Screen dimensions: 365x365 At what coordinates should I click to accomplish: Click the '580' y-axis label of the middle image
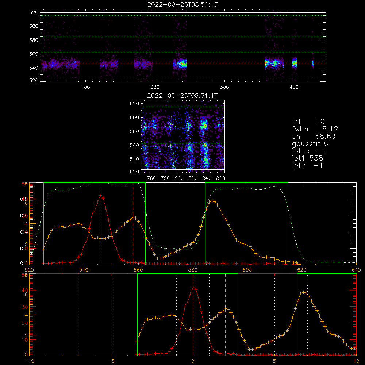tap(134, 131)
